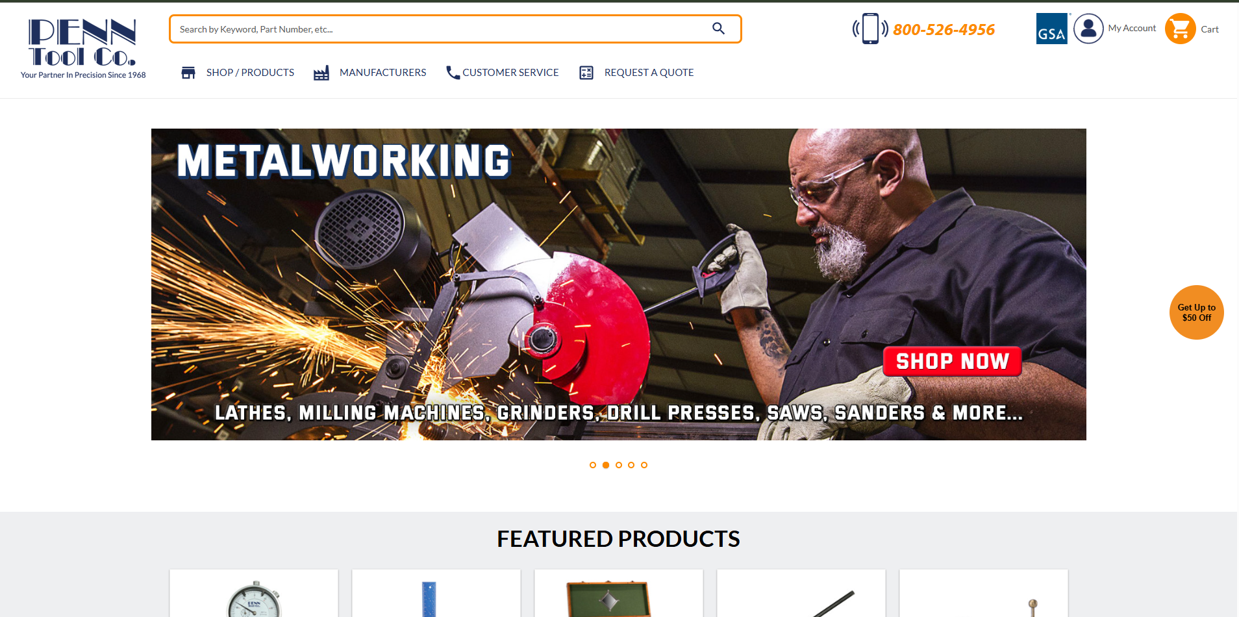Select the first carousel slide dot
The height and width of the screenshot is (617, 1239).
(593, 465)
